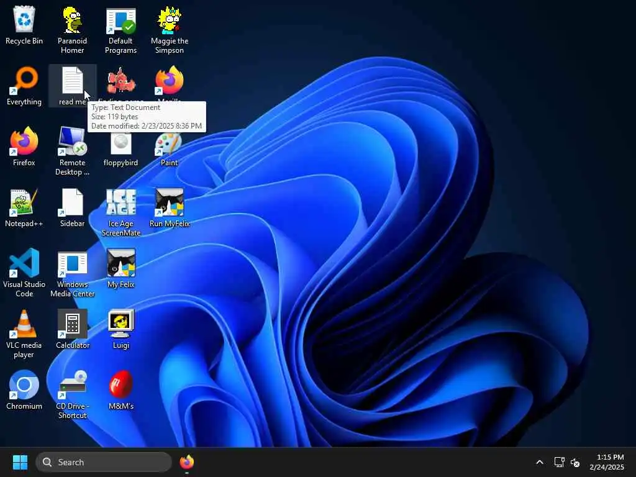Select the CD Drive - Shortcut icon
The height and width of the screenshot is (477, 636).
point(72,396)
